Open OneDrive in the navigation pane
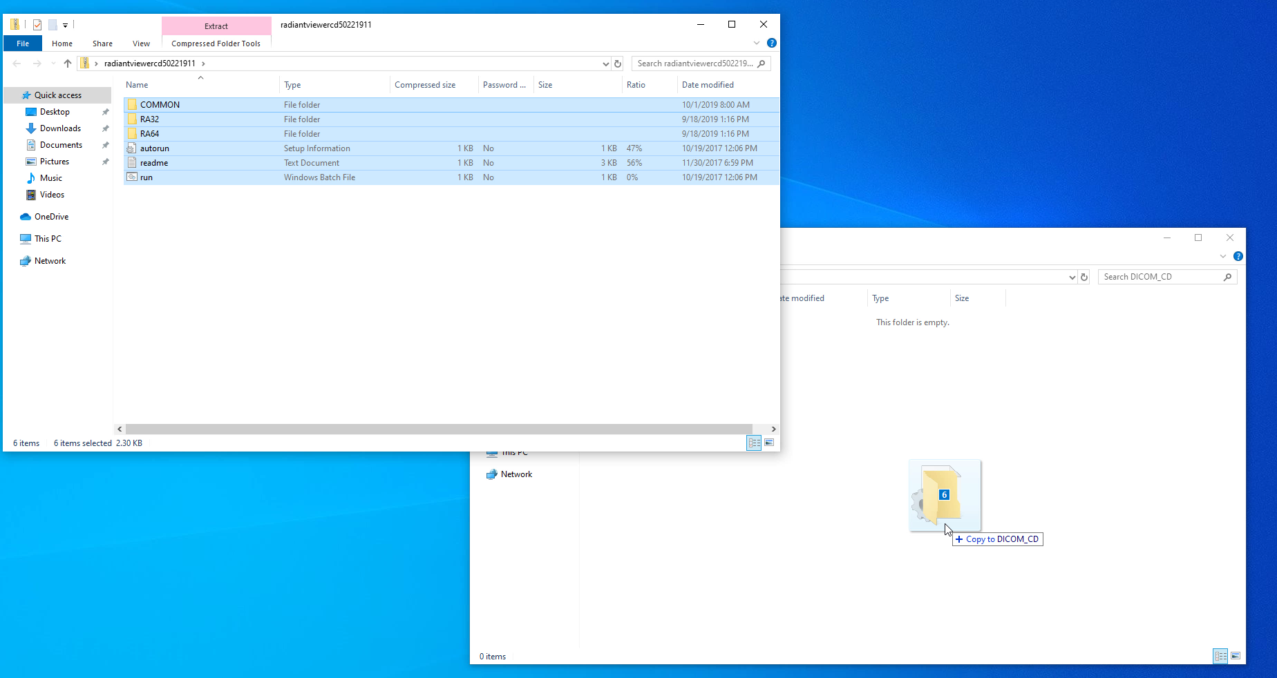Screen dimensions: 1277x678 point(51,217)
